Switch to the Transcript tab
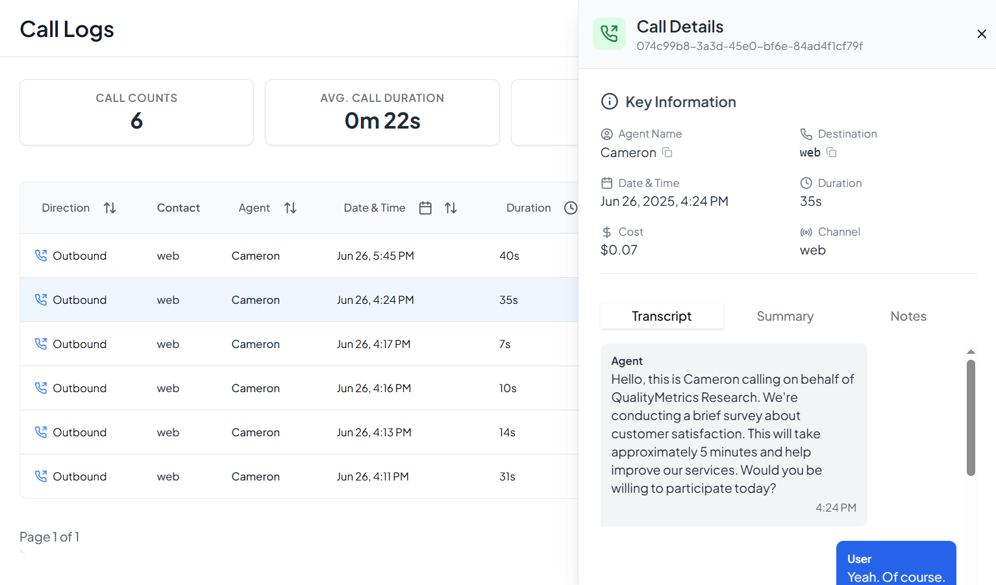This screenshot has width=996, height=585. point(662,316)
